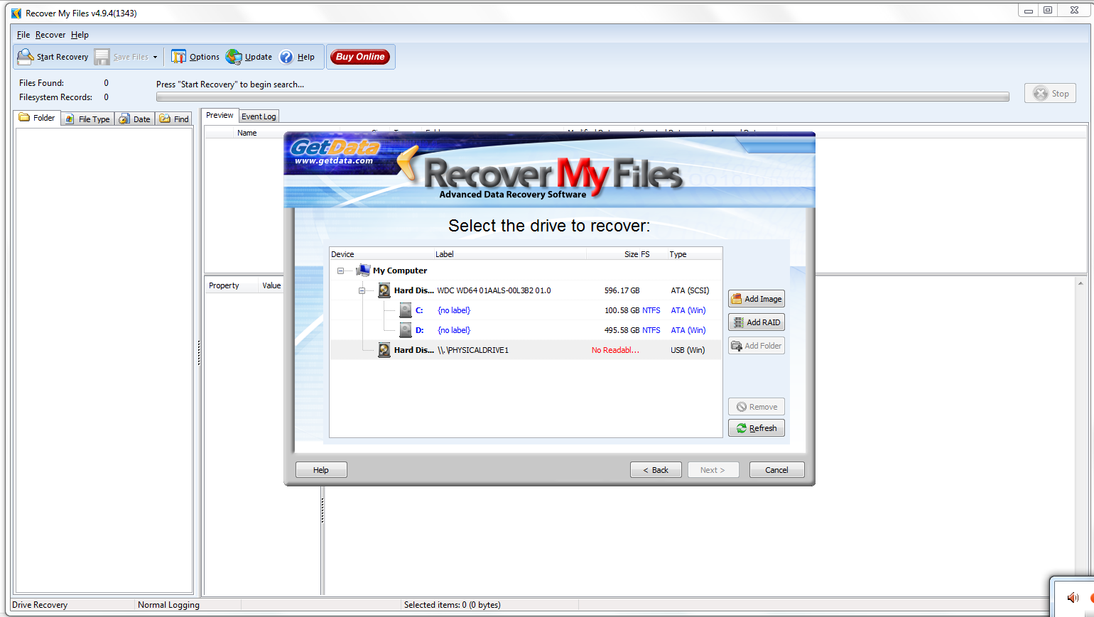Click the Device column header
The height and width of the screenshot is (617, 1094).
381,254
